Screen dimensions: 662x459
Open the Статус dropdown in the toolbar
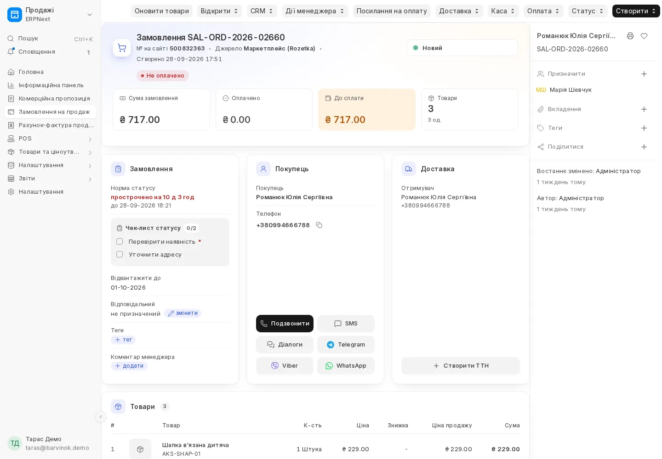click(588, 11)
